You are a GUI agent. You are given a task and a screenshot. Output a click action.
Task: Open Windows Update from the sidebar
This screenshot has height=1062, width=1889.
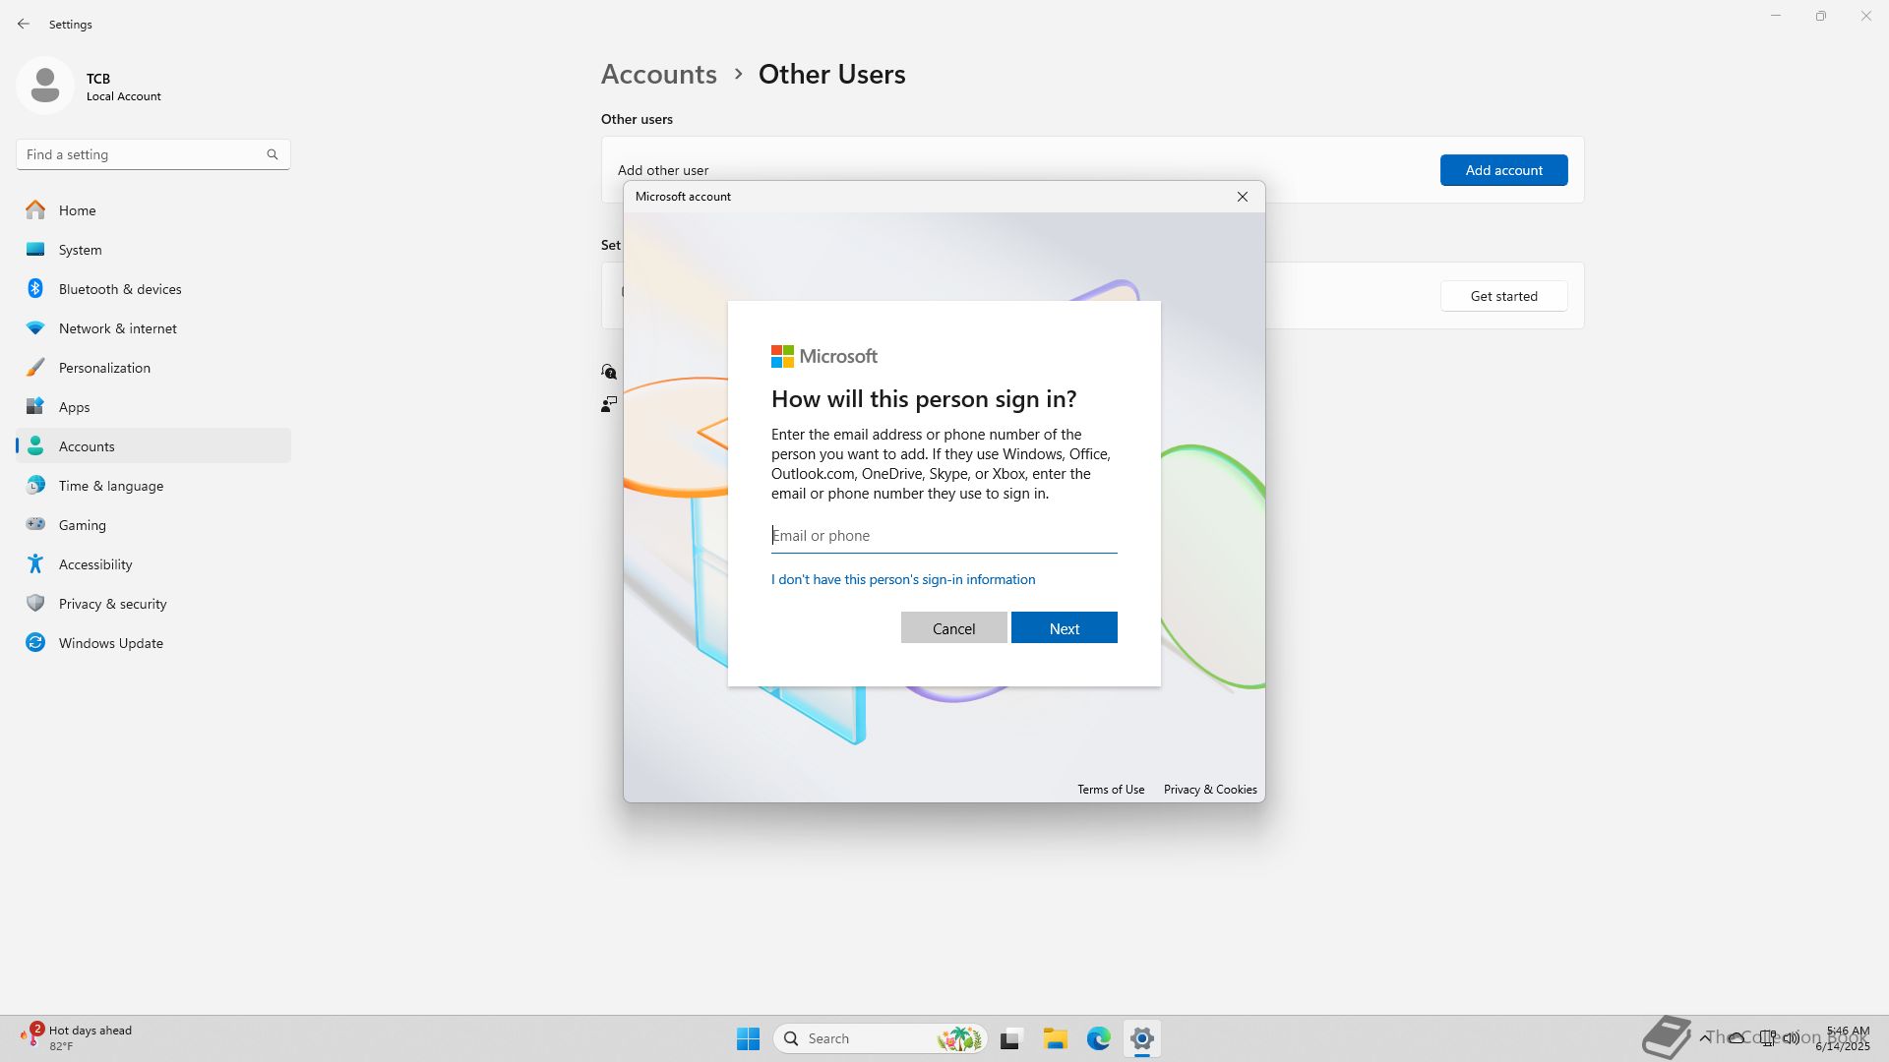click(110, 643)
